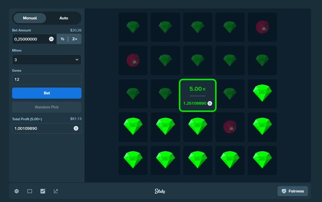Screen dimensions: 322x202
Task: Click the last gem tile in the second row
Action: (262, 60)
